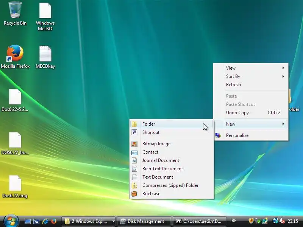Select the DOS6.22_bo... file icon
Viewport: 303px width, 227px height.
pos(15,143)
